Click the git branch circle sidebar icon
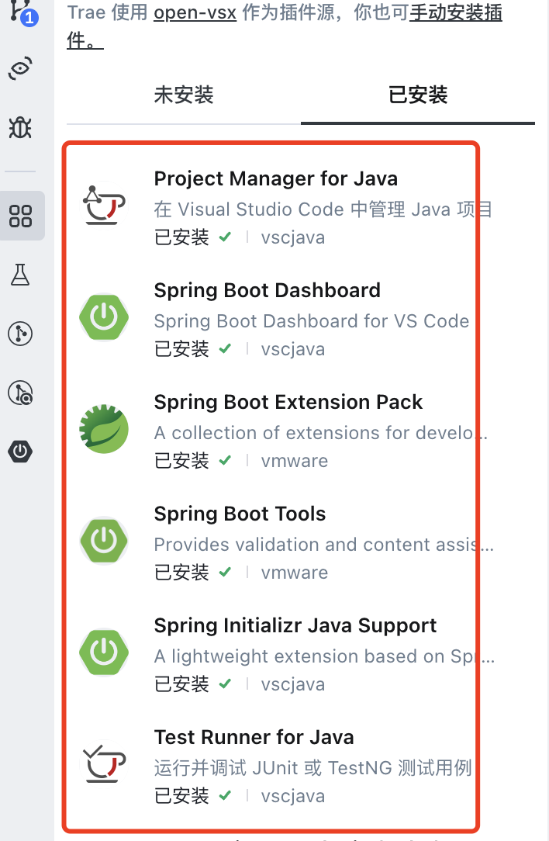 coord(20,334)
